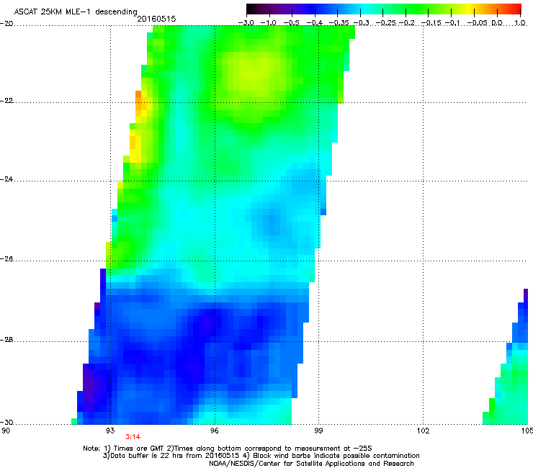Click the date label 20160515

pyautogui.click(x=156, y=19)
